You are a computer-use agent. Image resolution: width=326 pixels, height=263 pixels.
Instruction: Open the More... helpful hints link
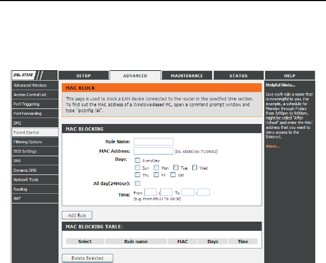point(273,146)
